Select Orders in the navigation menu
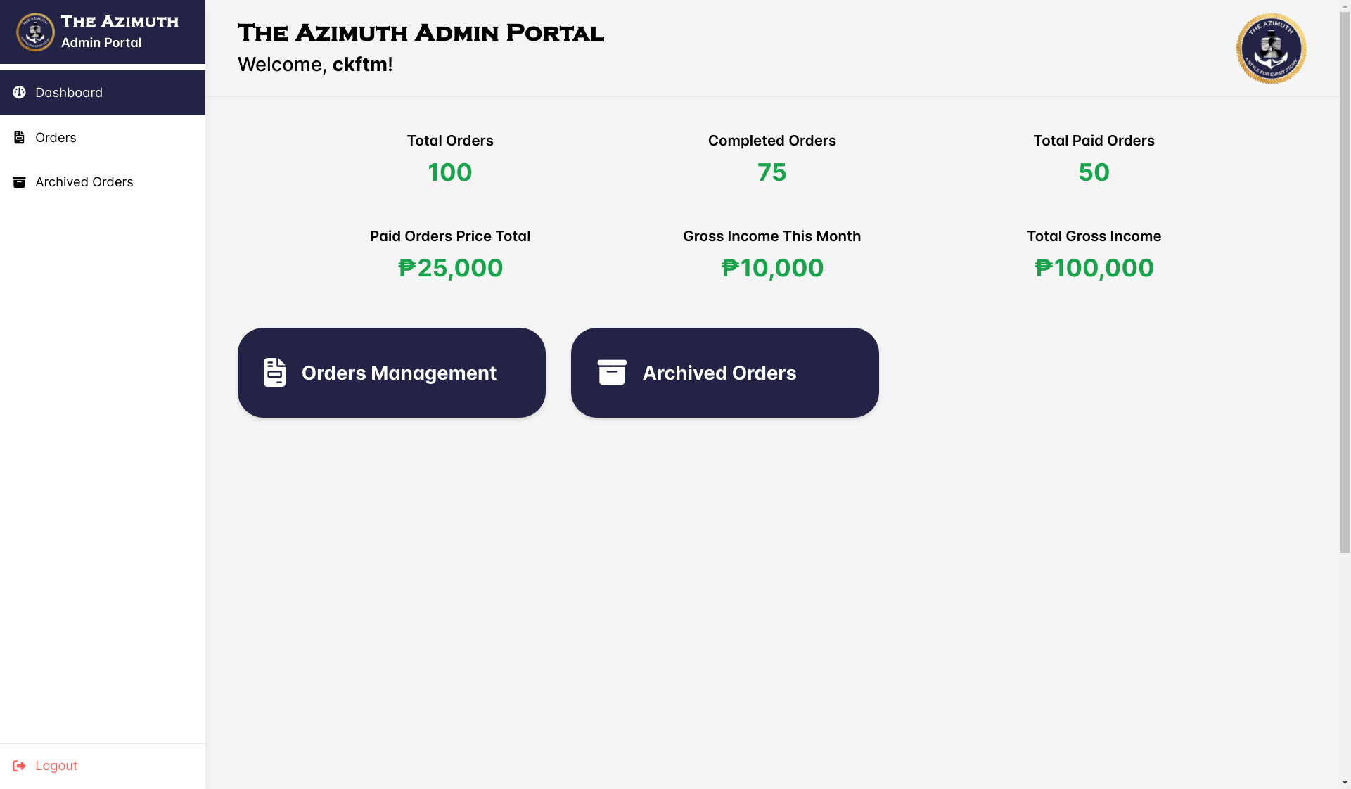1351x789 pixels. point(56,137)
